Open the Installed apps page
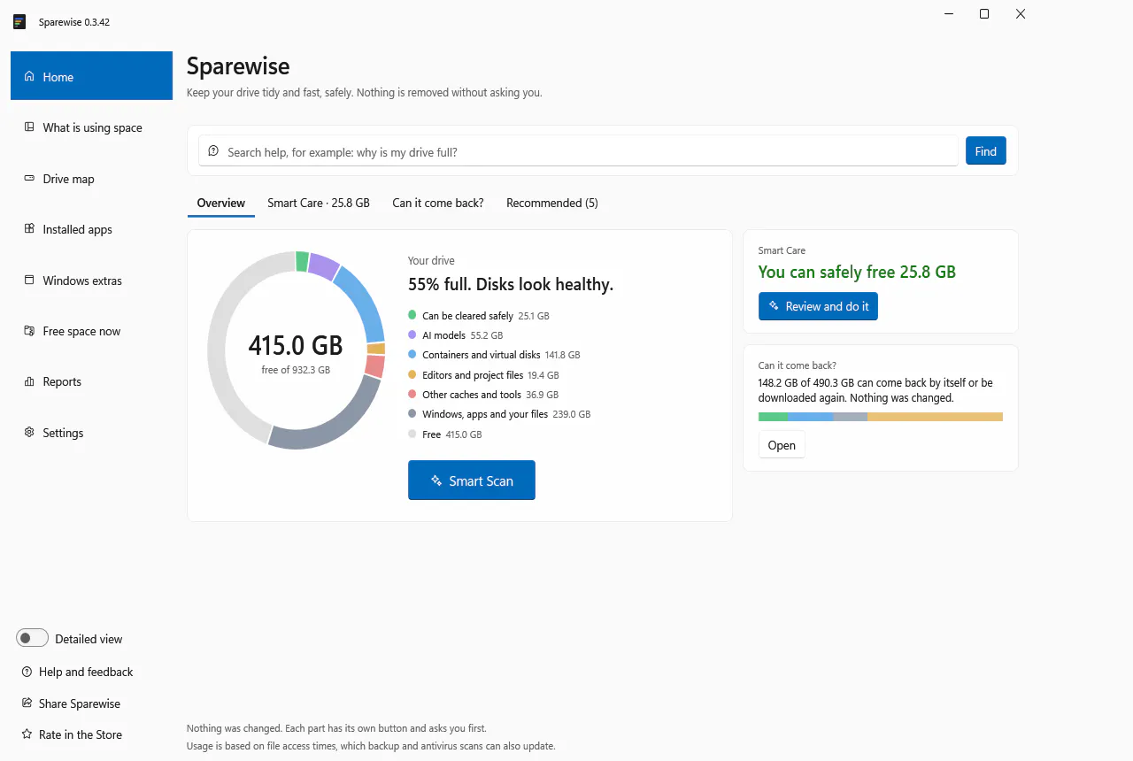Image resolution: width=1133 pixels, height=761 pixels. pos(91,229)
